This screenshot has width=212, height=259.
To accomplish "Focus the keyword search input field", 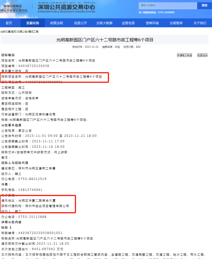I will (x=168, y=5).
